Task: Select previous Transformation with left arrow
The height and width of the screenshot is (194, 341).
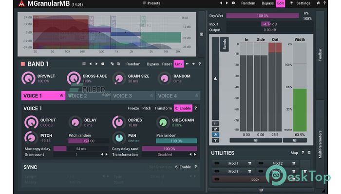Action: [190, 154]
